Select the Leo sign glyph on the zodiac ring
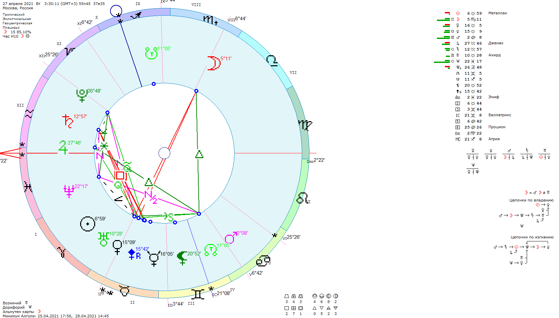The width and height of the screenshot is (559, 318). (x=302, y=198)
